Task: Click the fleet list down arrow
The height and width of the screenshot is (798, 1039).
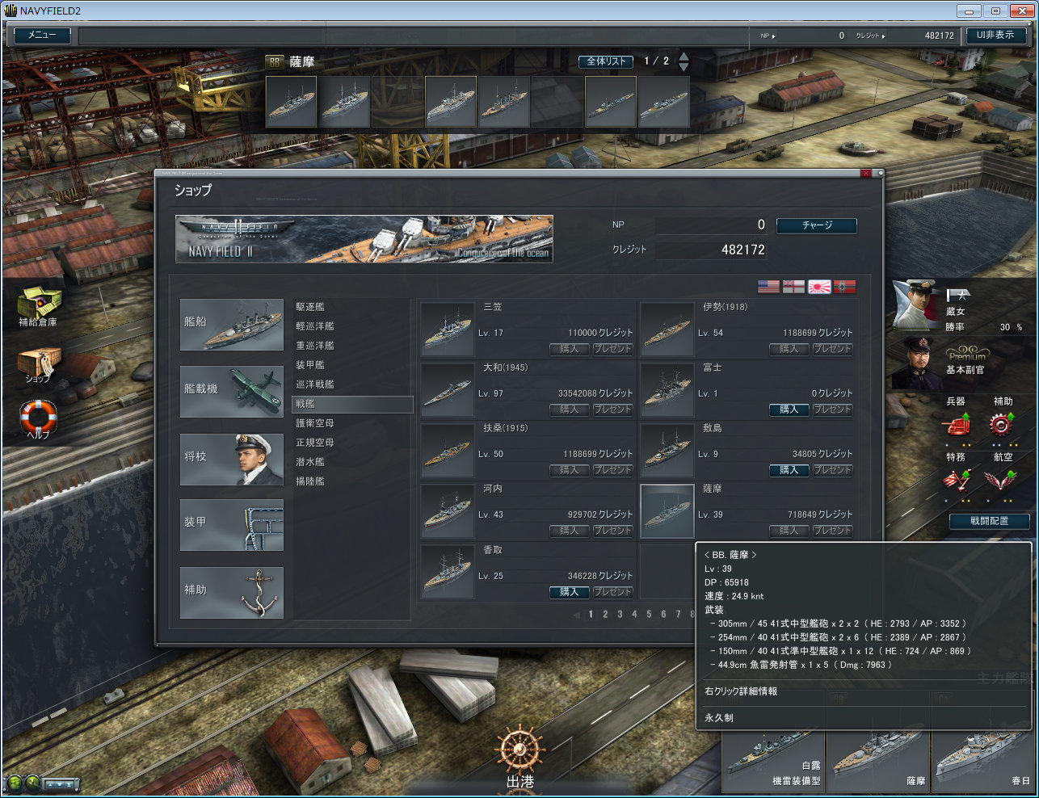Action: pyautogui.click(x=684, y=67)
